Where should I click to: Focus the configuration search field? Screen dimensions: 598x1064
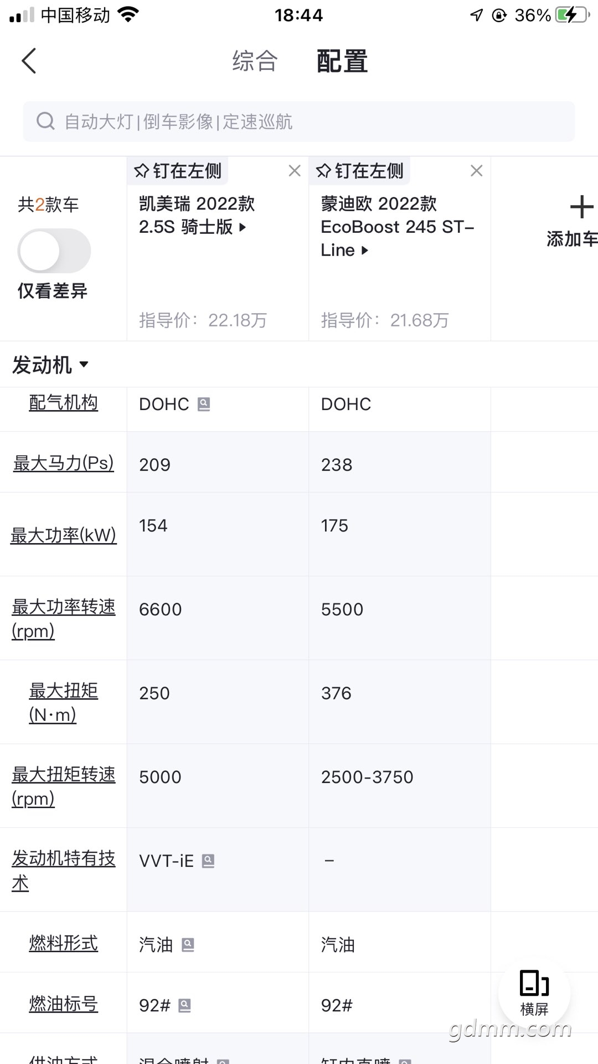299,121
